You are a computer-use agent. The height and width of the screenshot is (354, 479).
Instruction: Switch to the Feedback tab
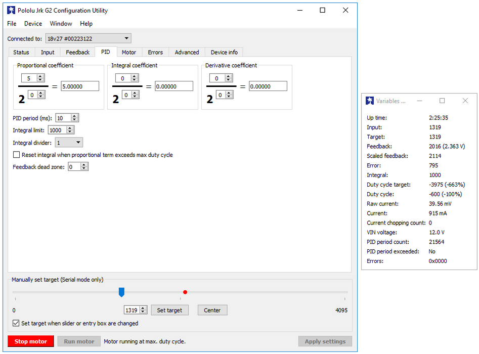click(x=78, y=52)
